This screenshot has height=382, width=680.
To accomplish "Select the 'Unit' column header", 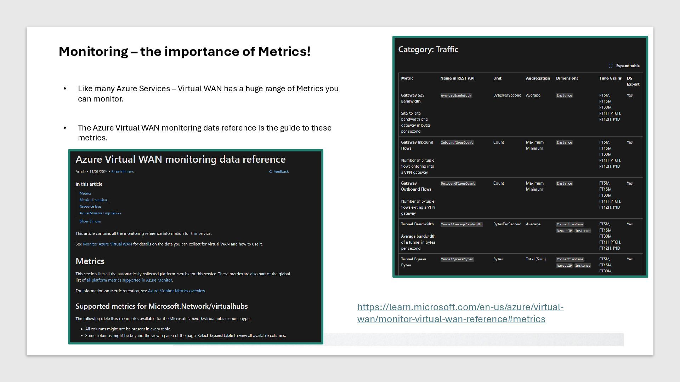I will pos(497,78).
